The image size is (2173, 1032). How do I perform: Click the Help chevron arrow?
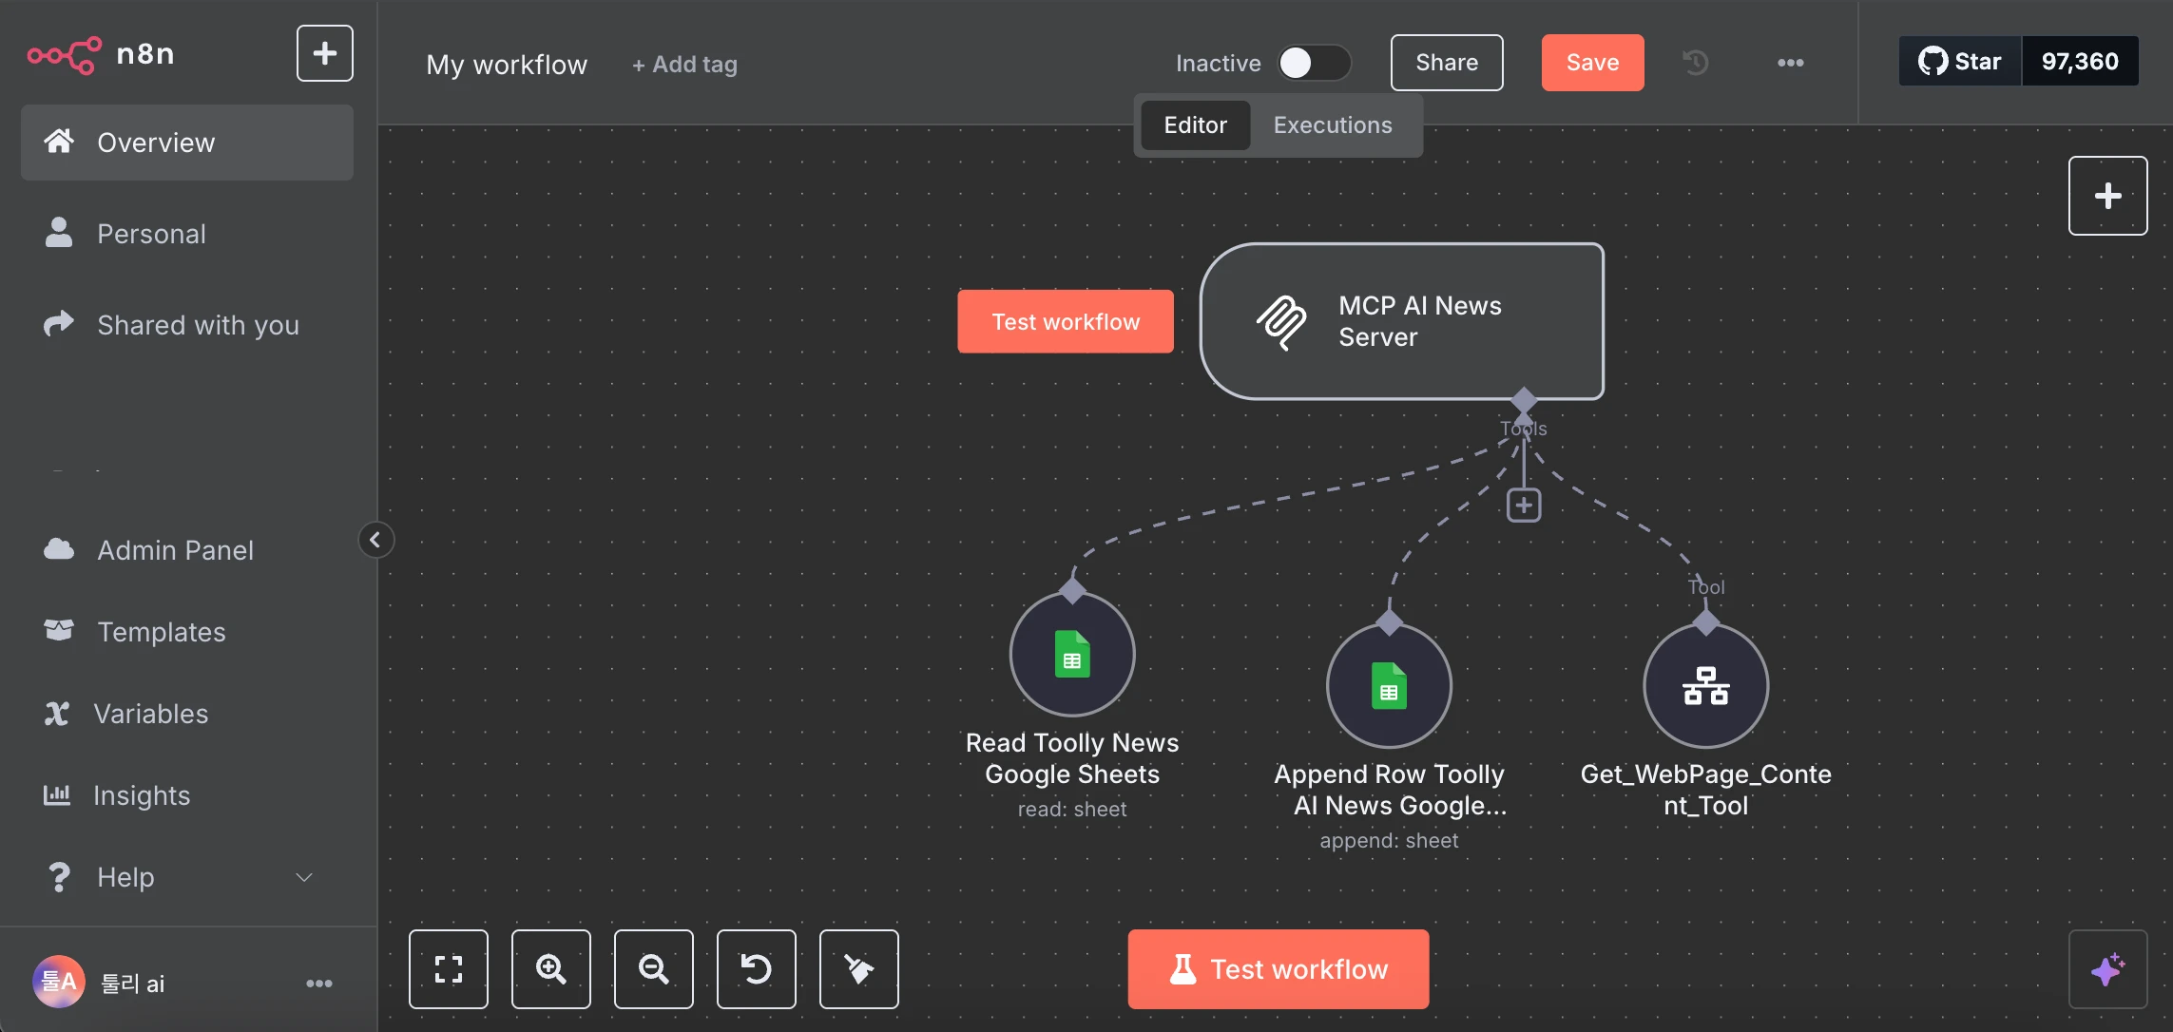(304, 877)
